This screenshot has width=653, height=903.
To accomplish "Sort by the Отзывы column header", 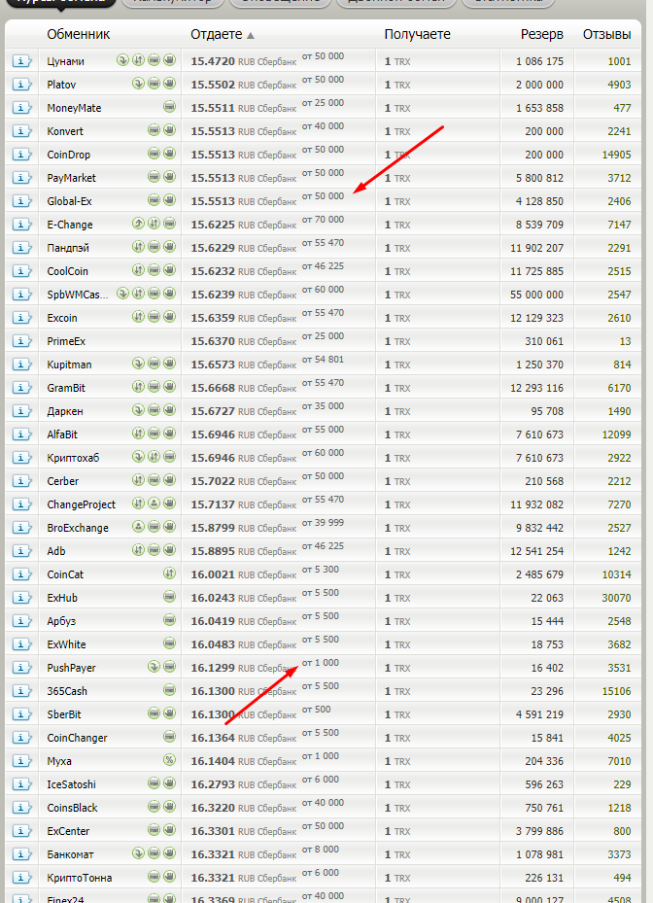I will coord(607,35).
